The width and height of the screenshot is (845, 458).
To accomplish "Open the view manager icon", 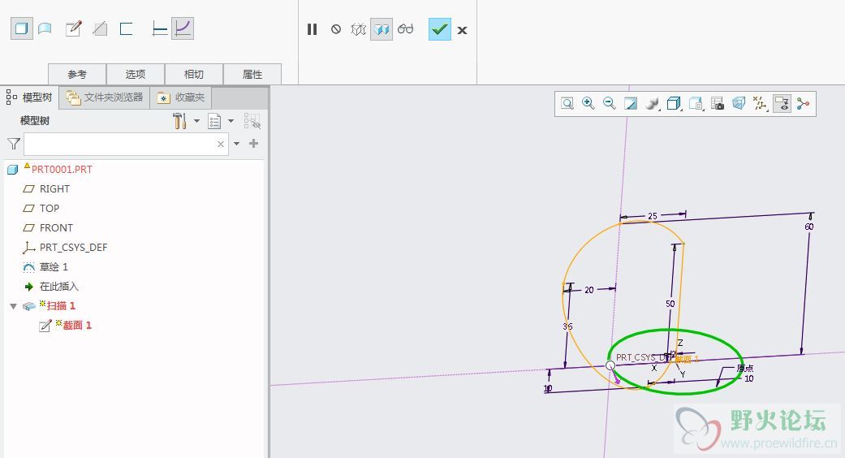I will [696, 103].
